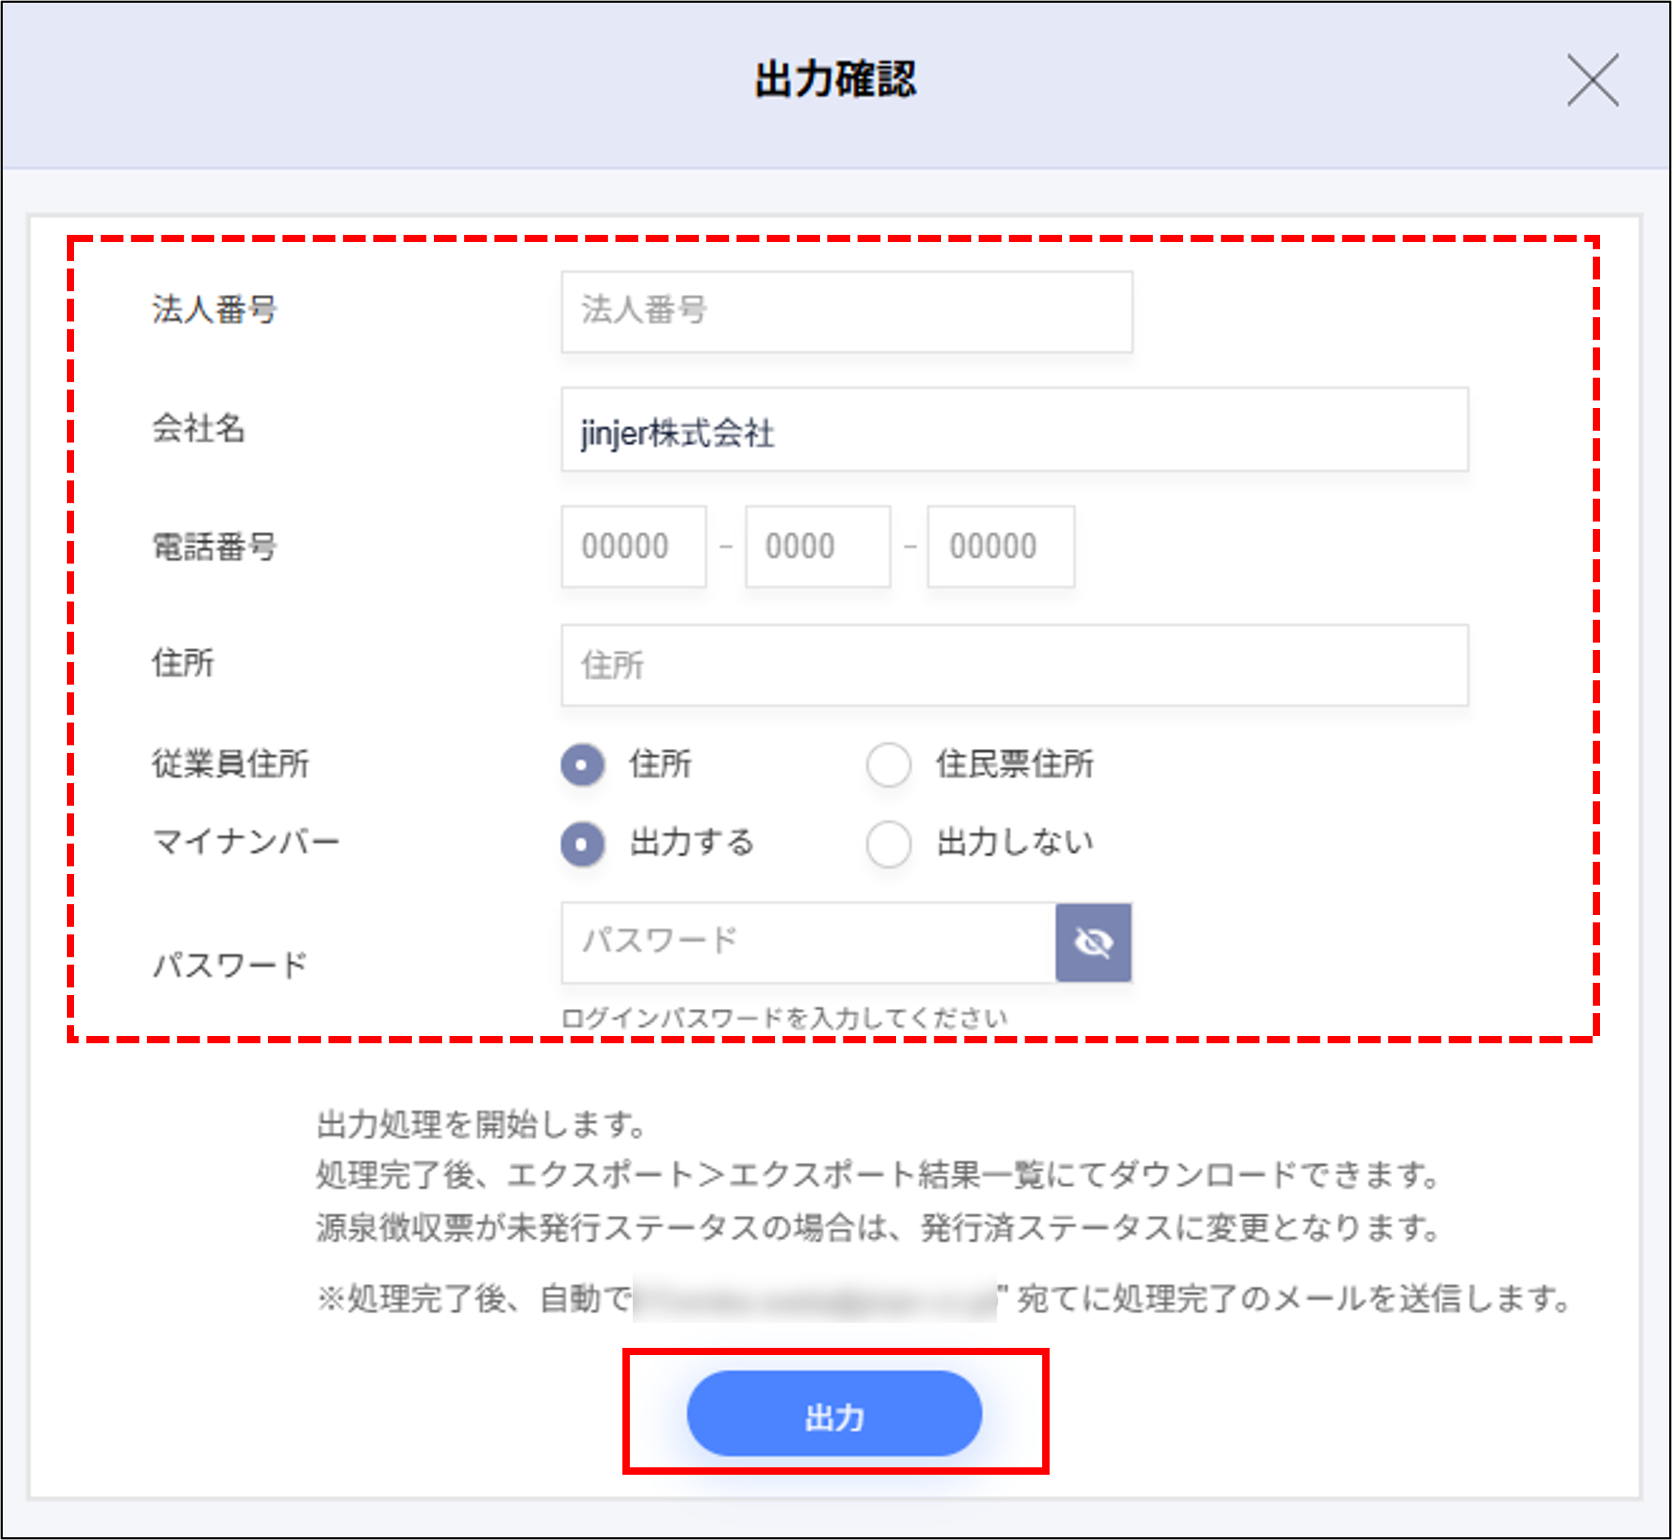Select 出力しない to exclude マイナンバー
This screenshot has height=1540, width=1672.
(889, 843)
